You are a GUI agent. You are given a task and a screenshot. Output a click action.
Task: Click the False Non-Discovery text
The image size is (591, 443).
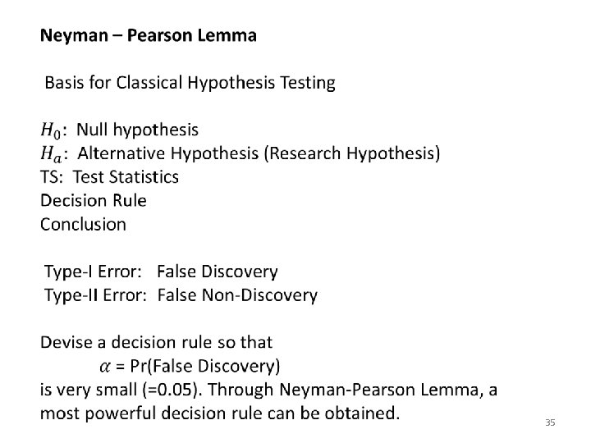pyautogui.click(x=237, y=295)
